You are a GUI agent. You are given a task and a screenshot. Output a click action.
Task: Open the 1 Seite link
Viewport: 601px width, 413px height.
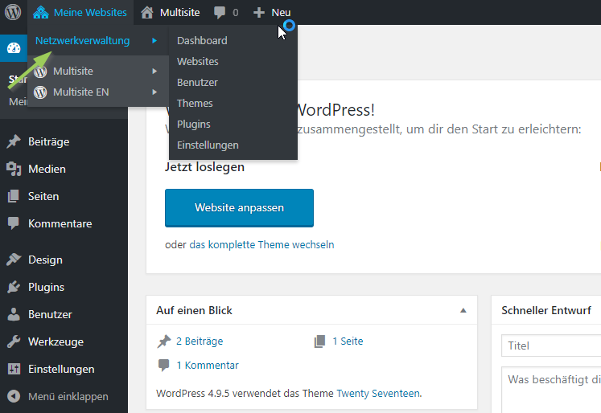[x=348, y=341]
